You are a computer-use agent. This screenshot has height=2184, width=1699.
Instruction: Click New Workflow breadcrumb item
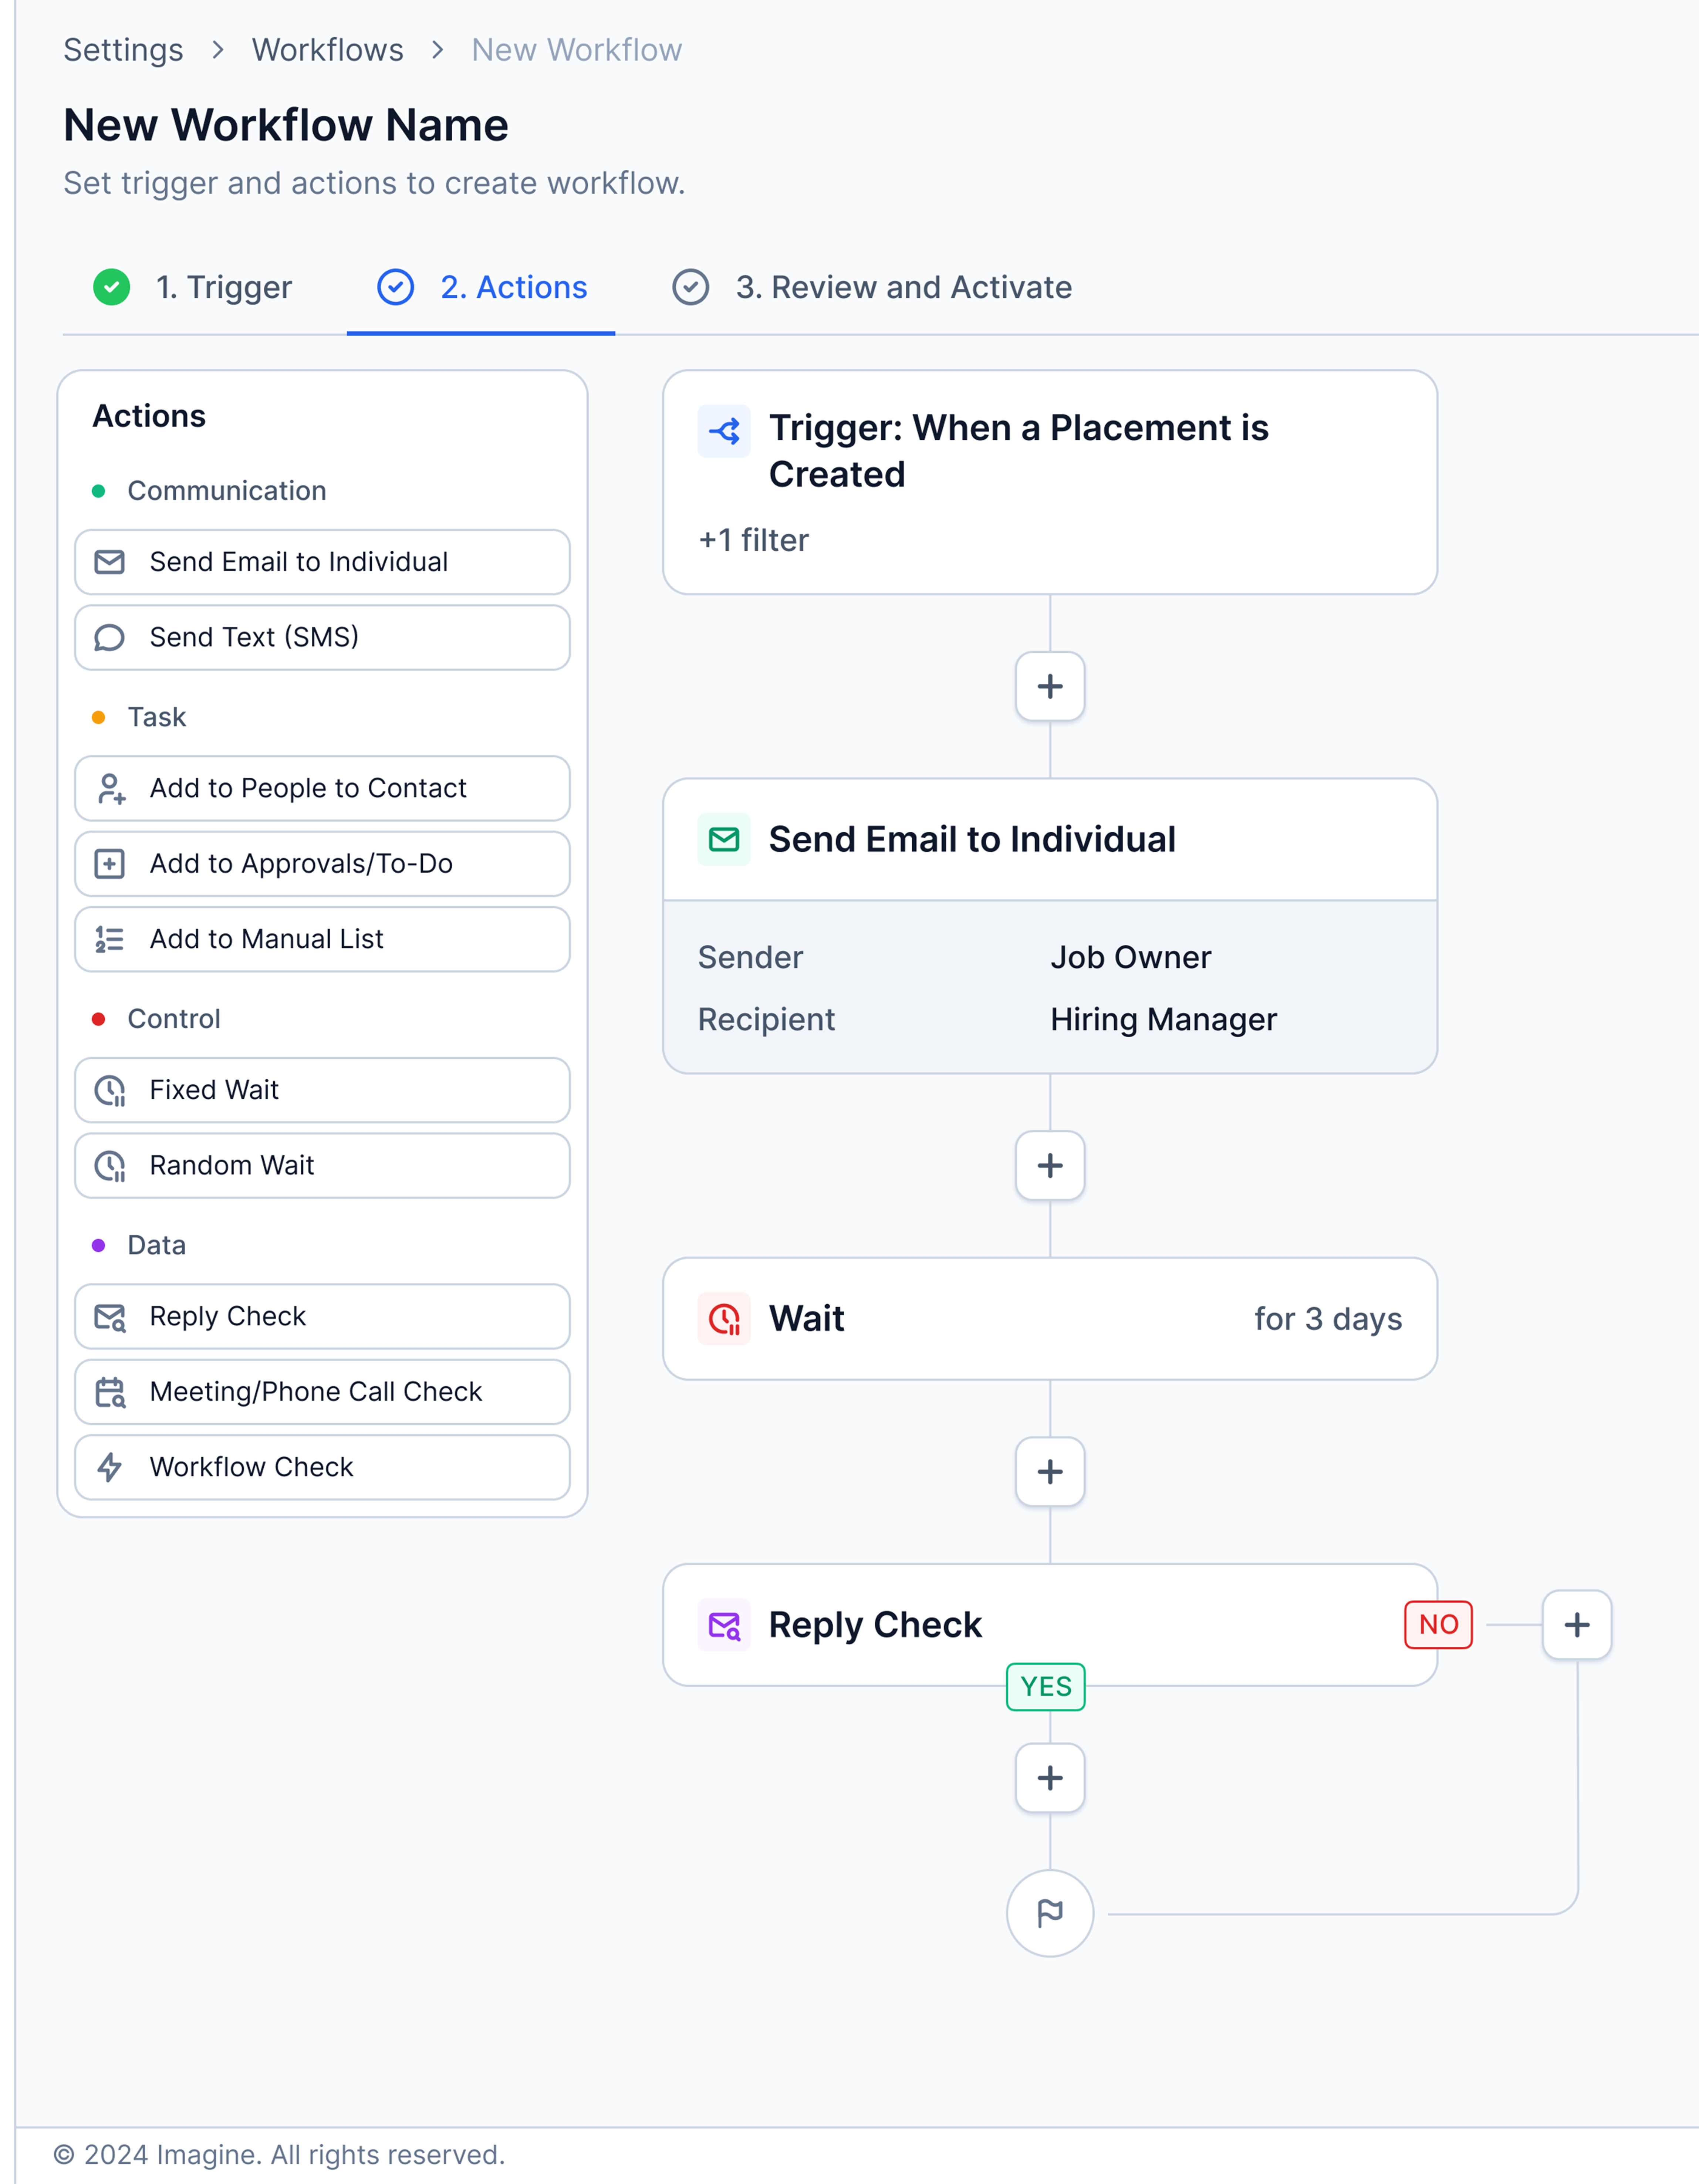[x=577, y=50]
